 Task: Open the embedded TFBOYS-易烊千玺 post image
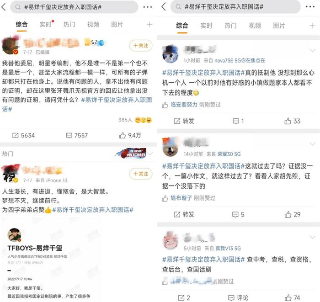point(51,260)
